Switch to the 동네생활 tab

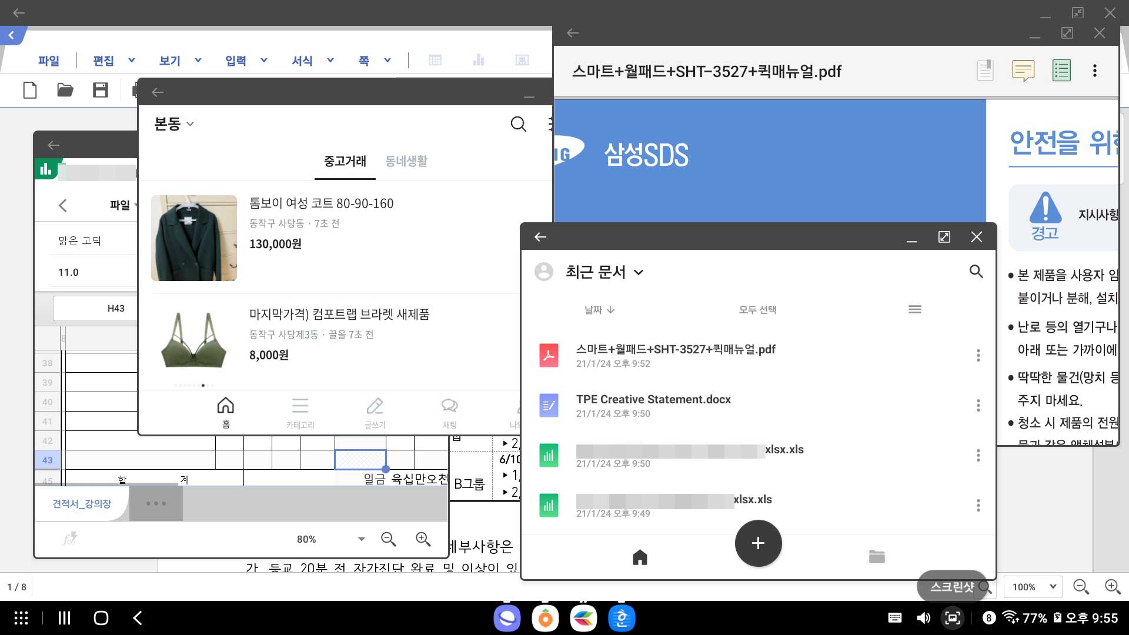tap(406, 161)
